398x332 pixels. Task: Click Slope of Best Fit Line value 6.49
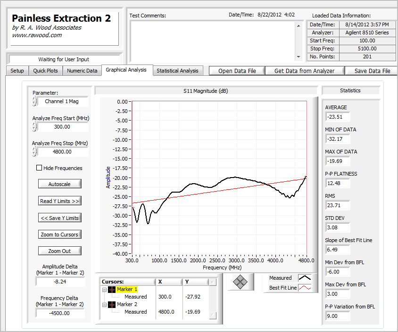[338, 250]
